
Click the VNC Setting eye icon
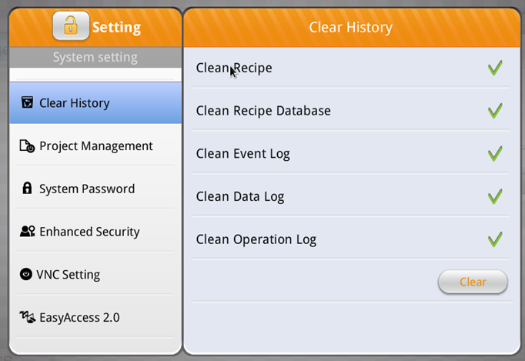click(25, 274)
